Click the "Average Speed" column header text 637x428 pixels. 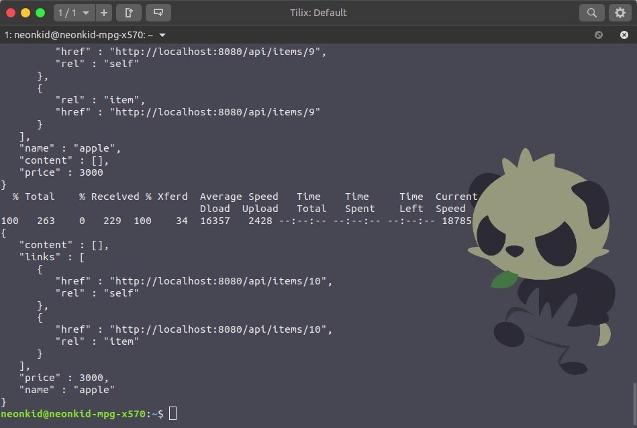[x=239, y=197]
